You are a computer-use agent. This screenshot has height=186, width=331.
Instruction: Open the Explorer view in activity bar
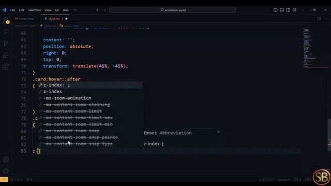[x=6, y=21]
